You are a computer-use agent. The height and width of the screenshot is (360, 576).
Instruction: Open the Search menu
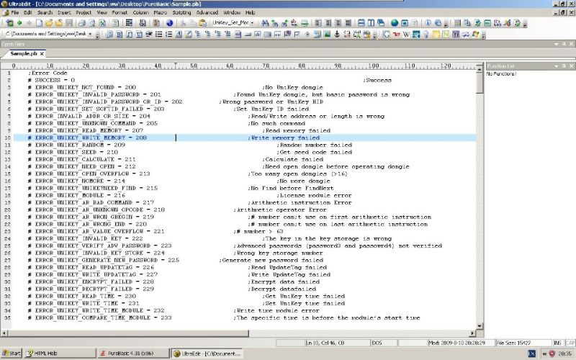(45, 12)
